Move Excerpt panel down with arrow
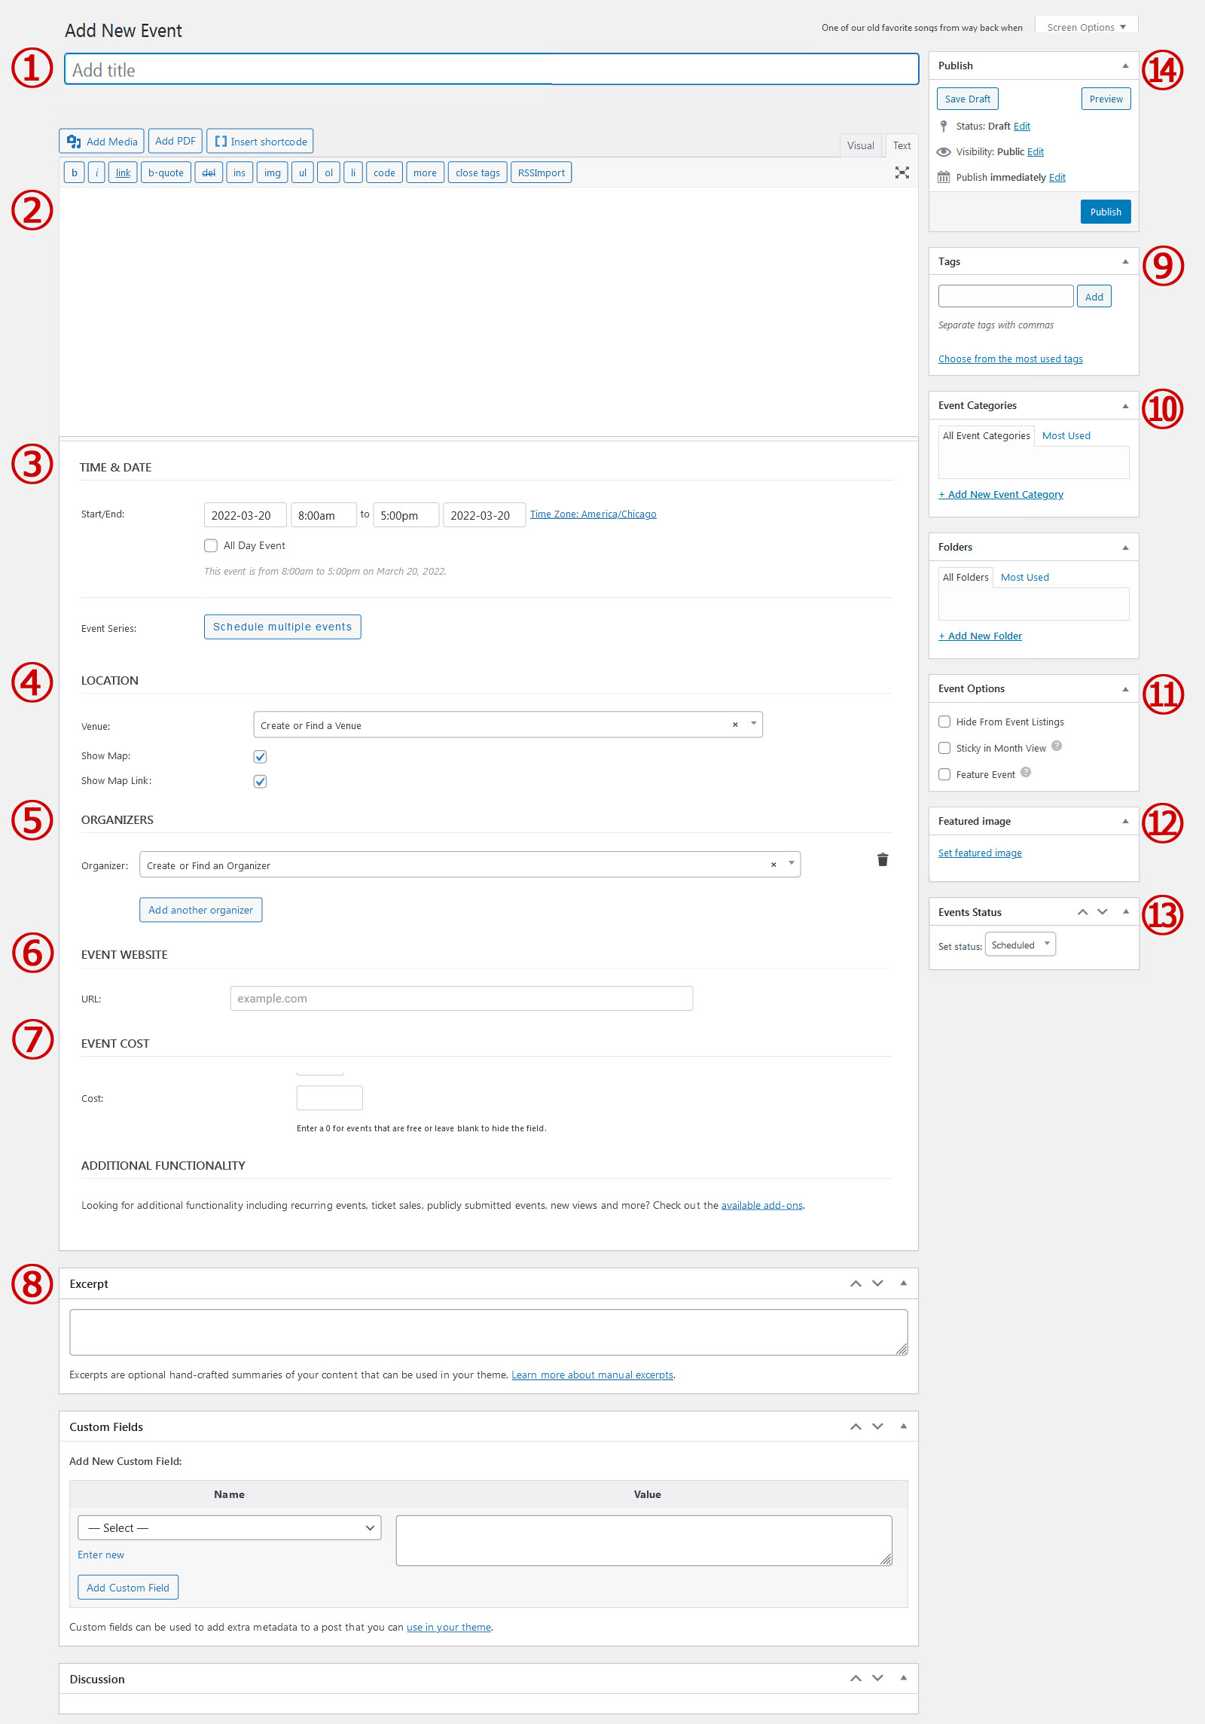This screenshot has height=1724, width=1205. tap(877, 1283)
